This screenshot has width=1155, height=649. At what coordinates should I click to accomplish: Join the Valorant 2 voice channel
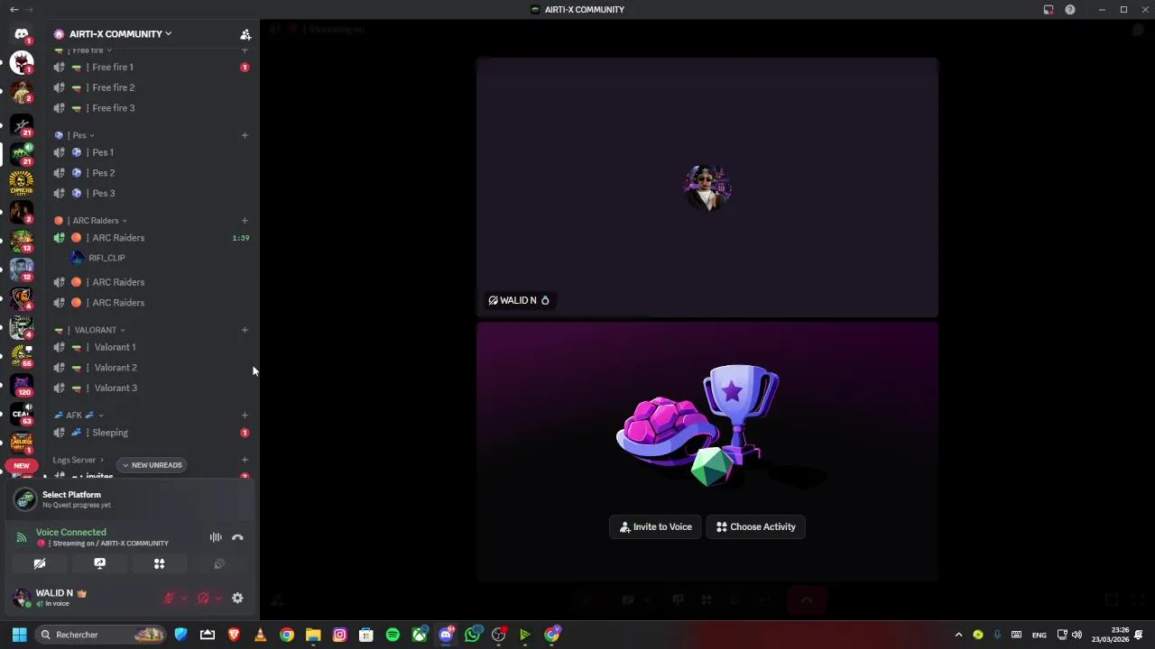151,368
